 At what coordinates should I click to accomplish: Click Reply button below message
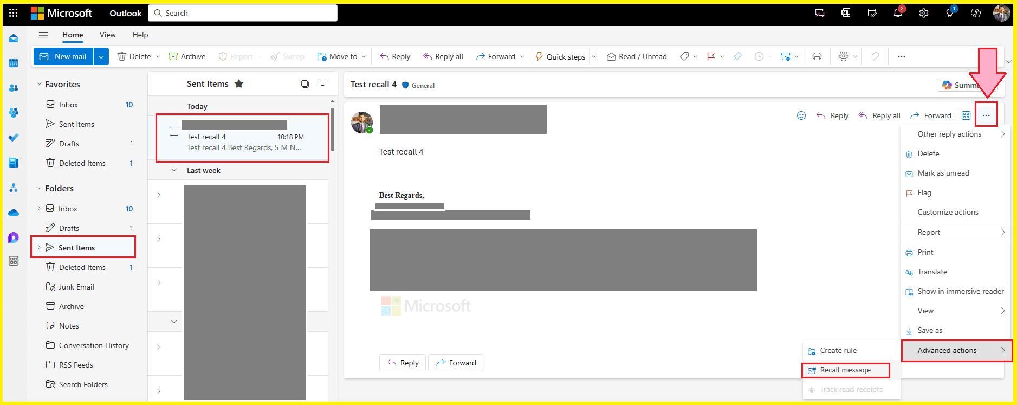click(403, 363)
